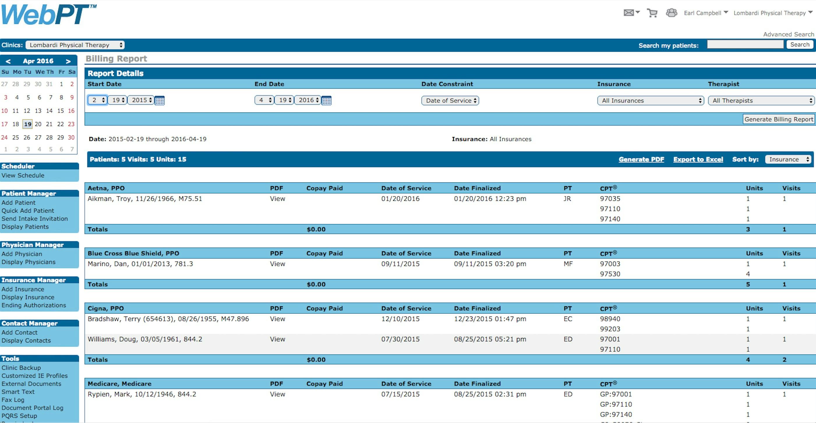Expand the All Insurances dropdown
Viewport: 816px width, 423px height.
click(650, 101)
